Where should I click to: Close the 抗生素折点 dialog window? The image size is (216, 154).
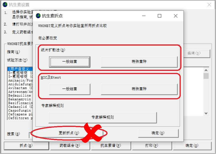point(176,16)
